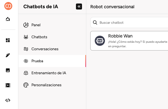Click the magnifying glass search icon
Viewport: 168px width, 109px height.
coord(95,22)
